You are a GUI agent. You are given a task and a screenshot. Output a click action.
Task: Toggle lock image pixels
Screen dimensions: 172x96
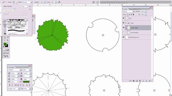pos(129,14)
